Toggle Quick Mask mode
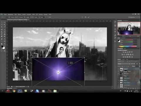 coord(2,51)
